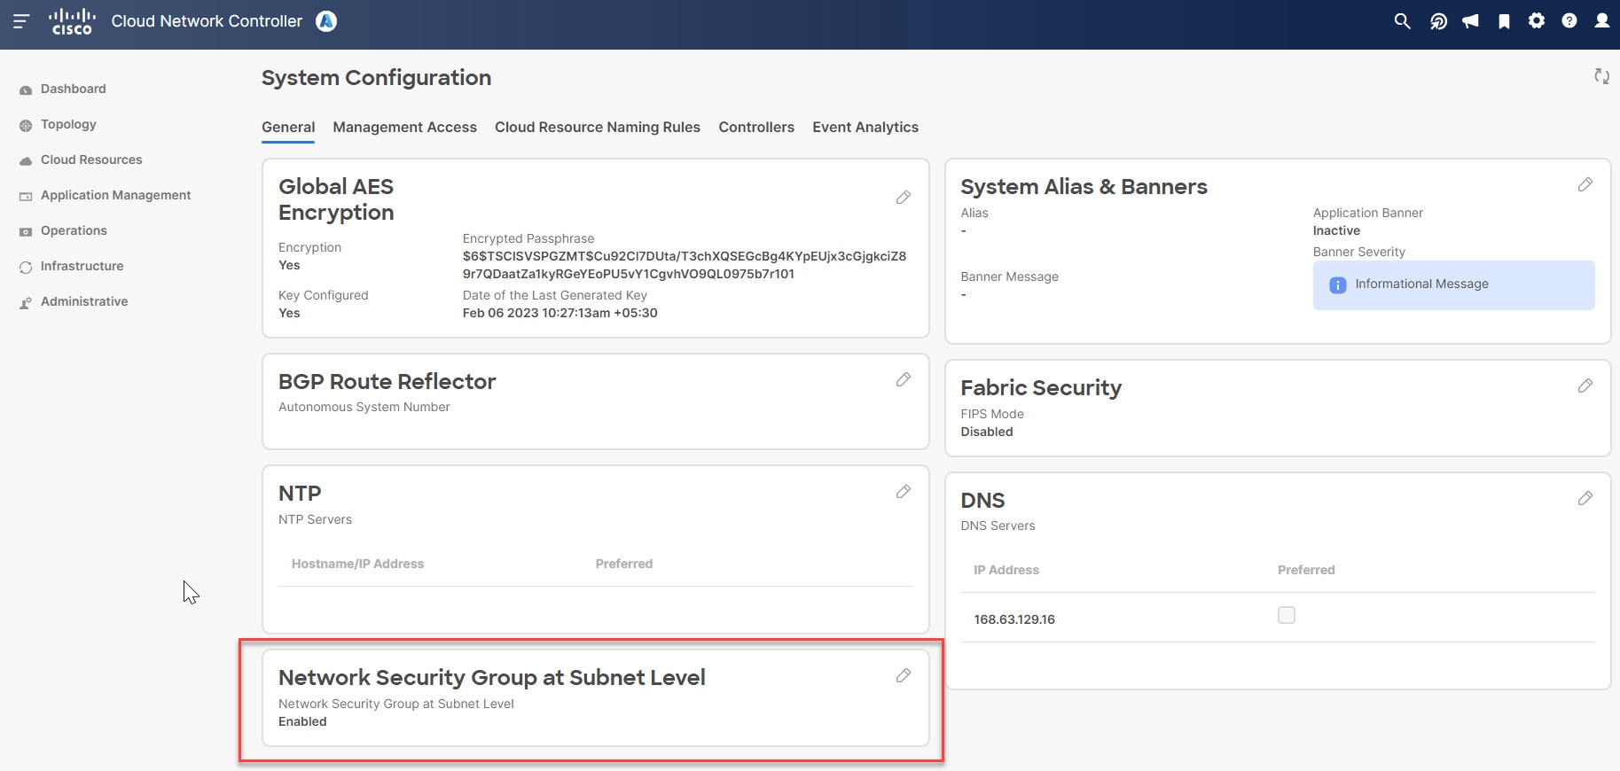Edit Fabric Security settings
The image size is (1620, 771).
click(x=1585, y=386)
